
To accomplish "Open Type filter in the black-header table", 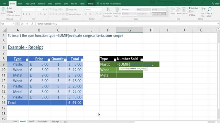I will (x=115, y=60).
